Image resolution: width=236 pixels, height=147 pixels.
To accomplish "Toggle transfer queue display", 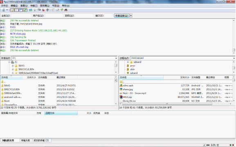I will tap(25, 10).
